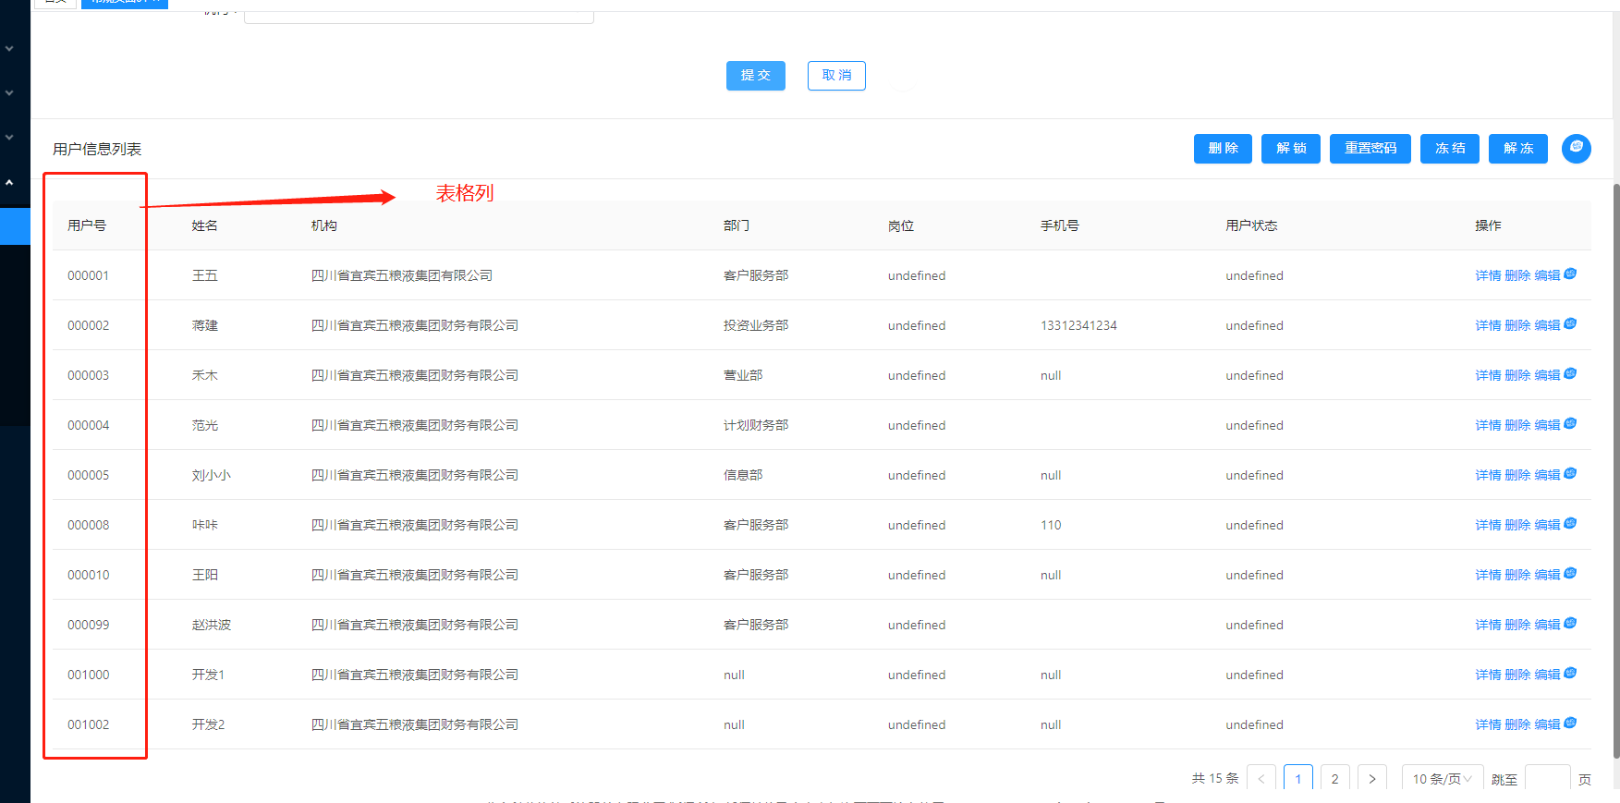Click the 姓名 column header
Image resolution: width=1620 pixels, height=803 pixels.
pyautogui.click(x=205, y=225)
